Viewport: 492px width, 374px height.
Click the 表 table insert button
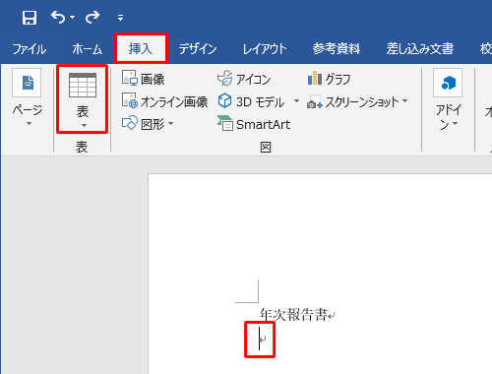coord(83,99)
